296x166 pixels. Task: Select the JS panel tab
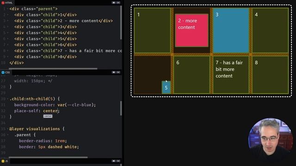(x=5, y=161)
